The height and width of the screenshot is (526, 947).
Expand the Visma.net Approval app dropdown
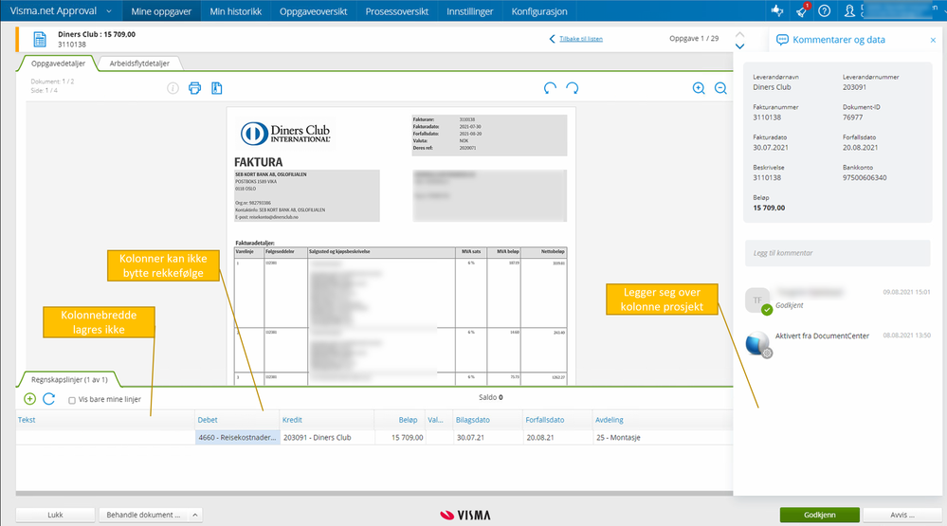coord(109,10)
